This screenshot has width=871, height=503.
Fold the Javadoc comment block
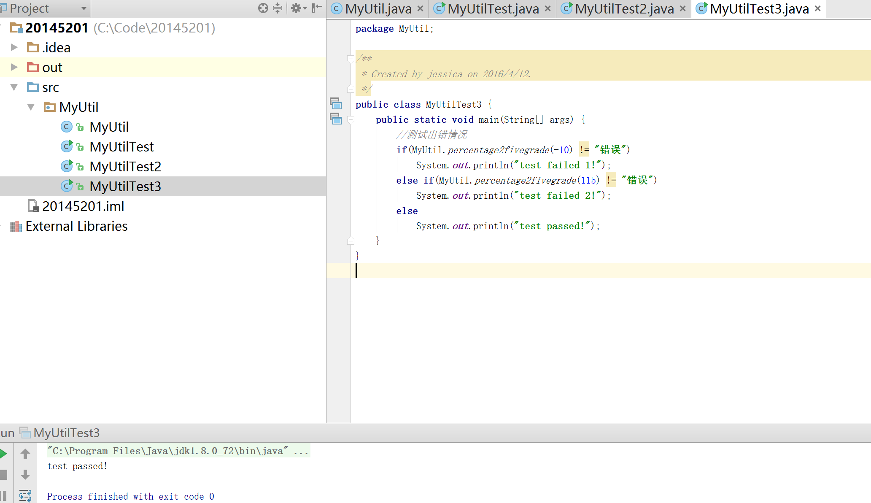tap(350, 59)
